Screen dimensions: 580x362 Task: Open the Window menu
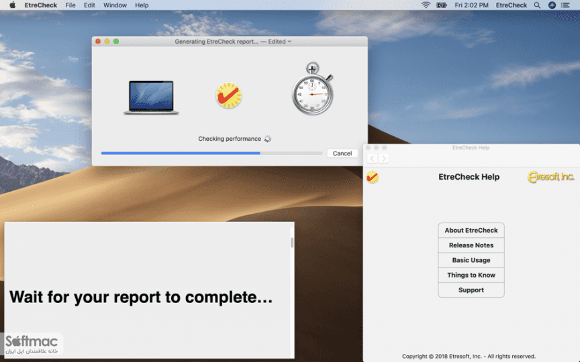coord(115,5)
